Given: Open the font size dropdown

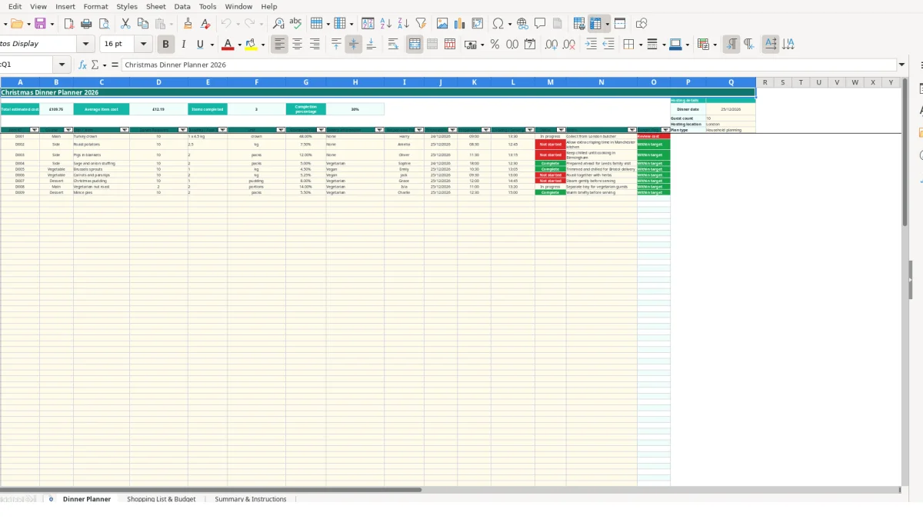Looking at the screenshot, I should (x=145, y=45).
